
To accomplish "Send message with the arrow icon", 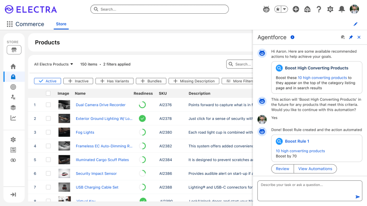I will 358,196.
